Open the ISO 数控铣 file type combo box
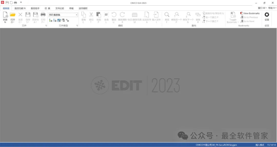This screenshot has width=277, height=147. (63, 15)
